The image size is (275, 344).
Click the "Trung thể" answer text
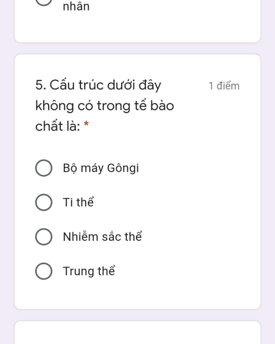point(89,271)
